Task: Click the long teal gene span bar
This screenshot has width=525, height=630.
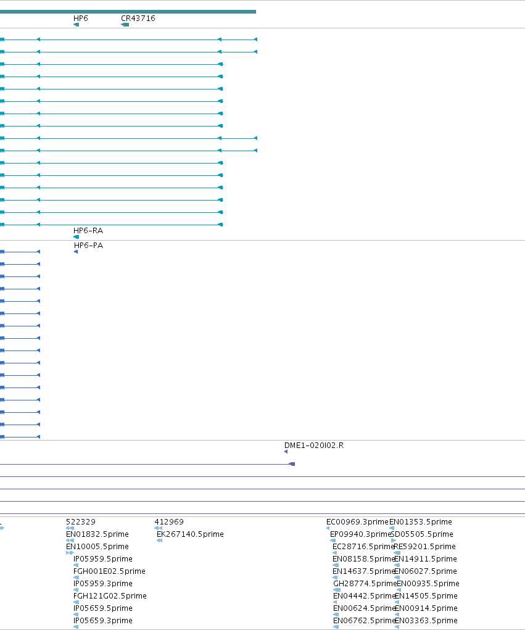Action: pyautogui.click(x=128, y=12)
